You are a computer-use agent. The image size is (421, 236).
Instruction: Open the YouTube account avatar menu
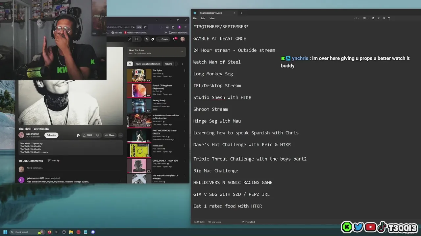(183, 39)
